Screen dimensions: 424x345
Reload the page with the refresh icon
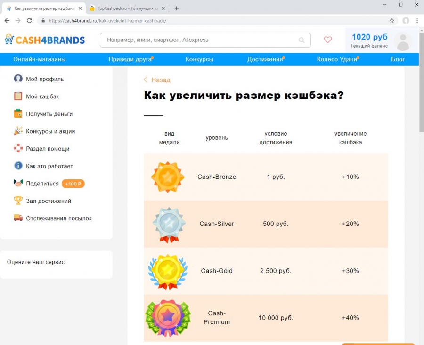[29, 21]
